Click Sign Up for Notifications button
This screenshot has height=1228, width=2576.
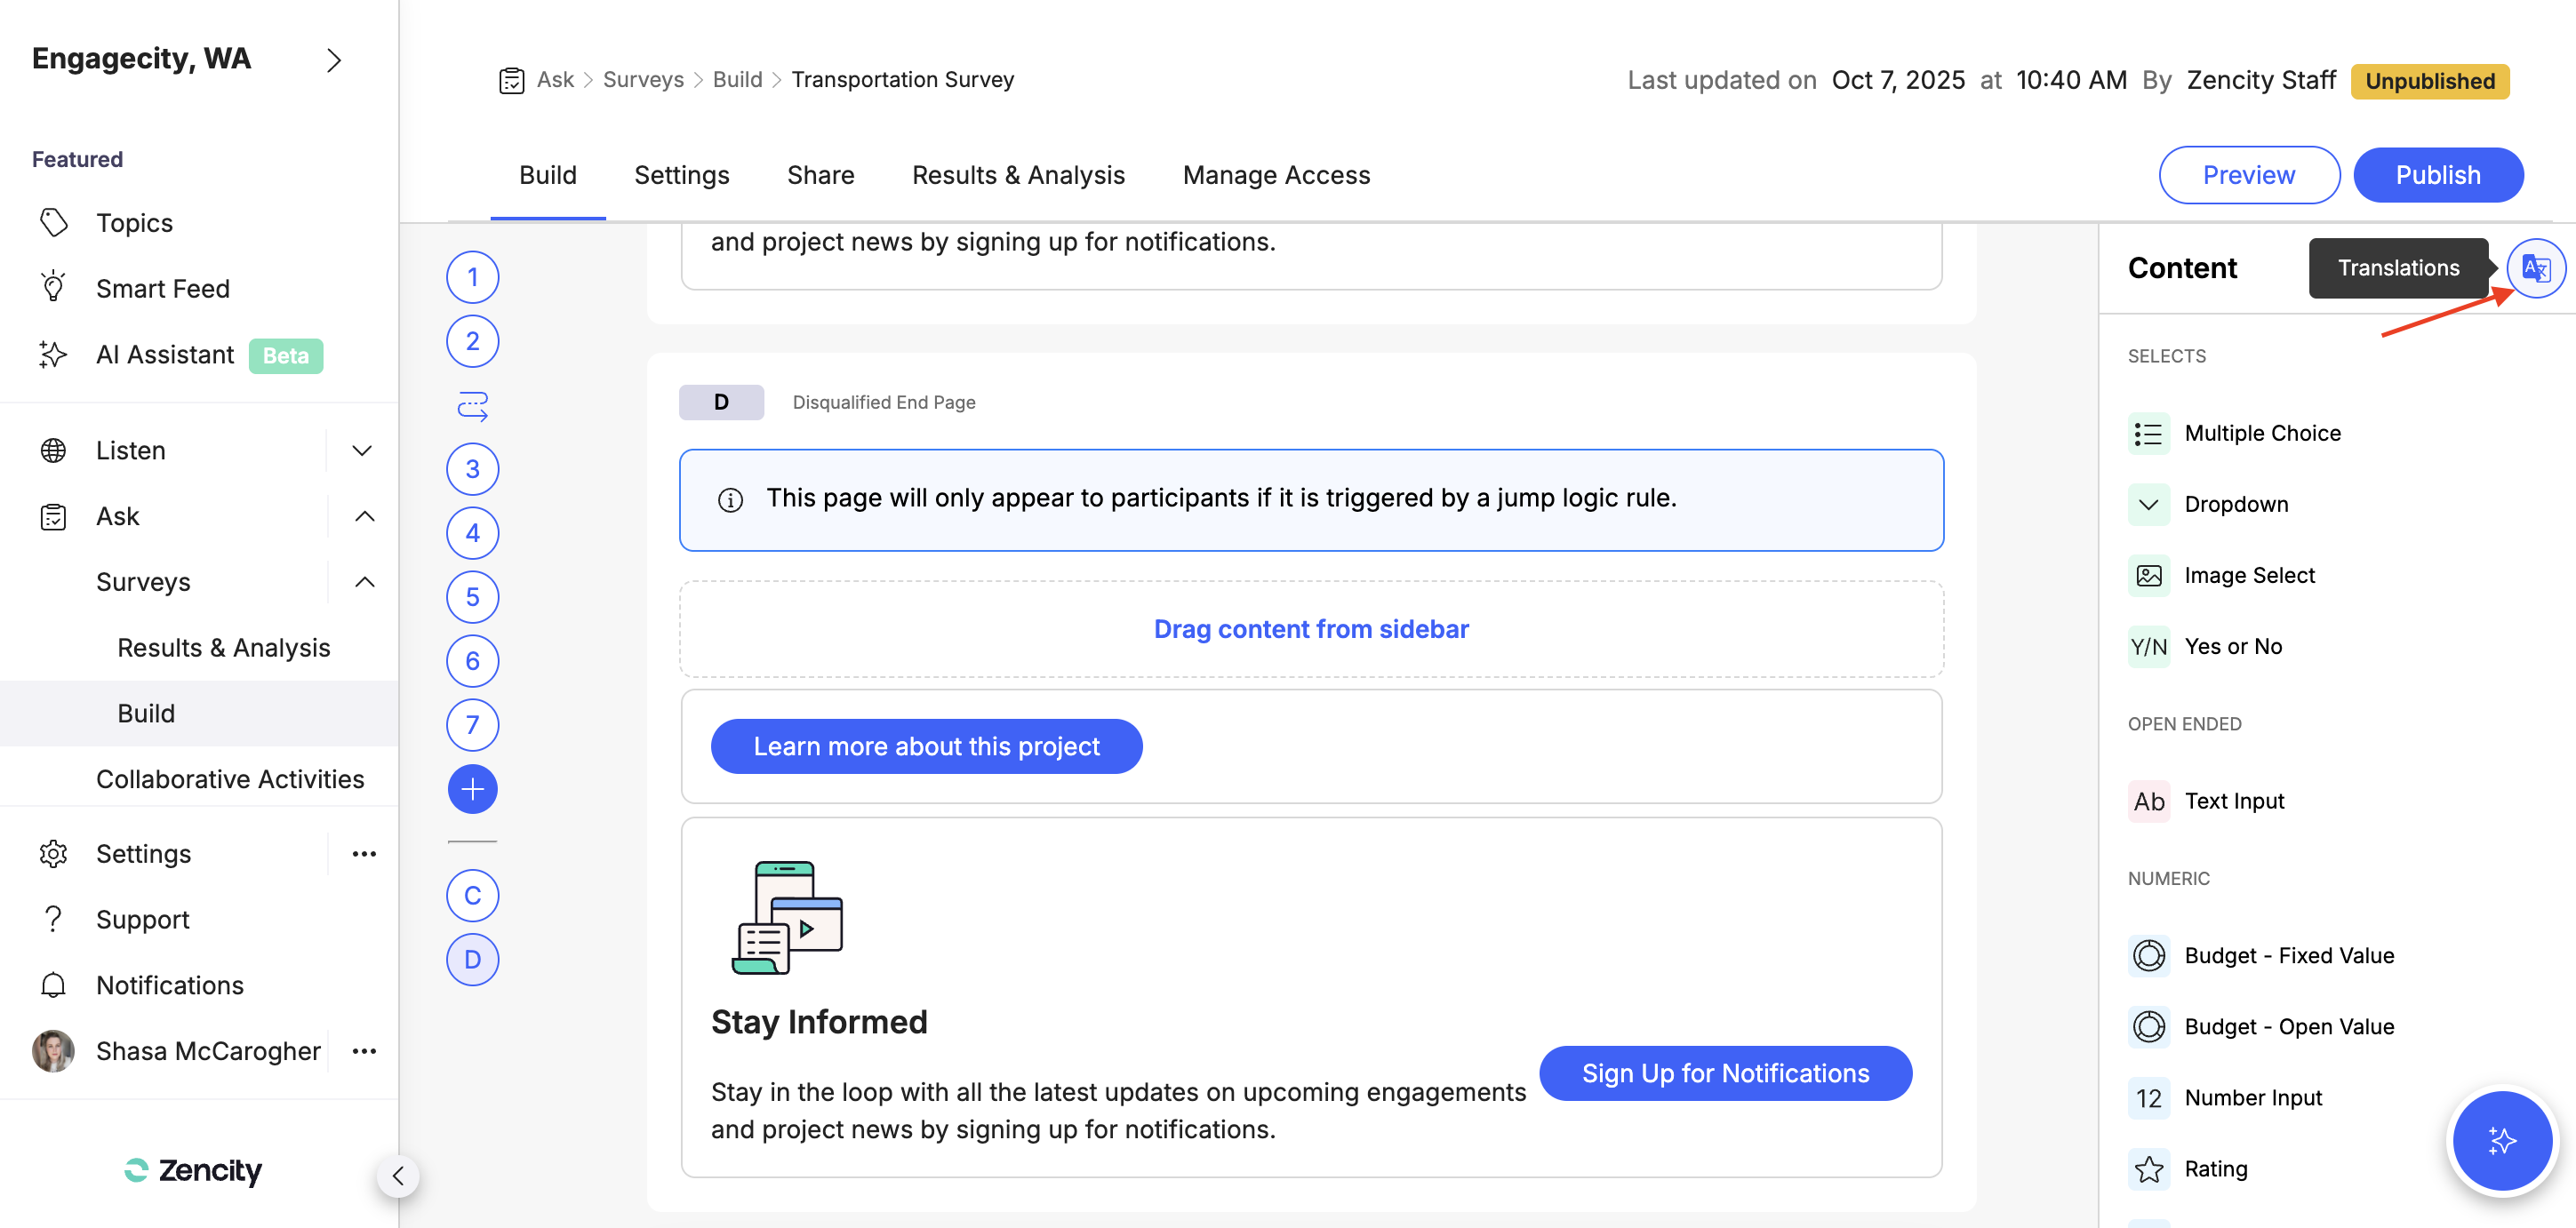tap(1724, 1073)
